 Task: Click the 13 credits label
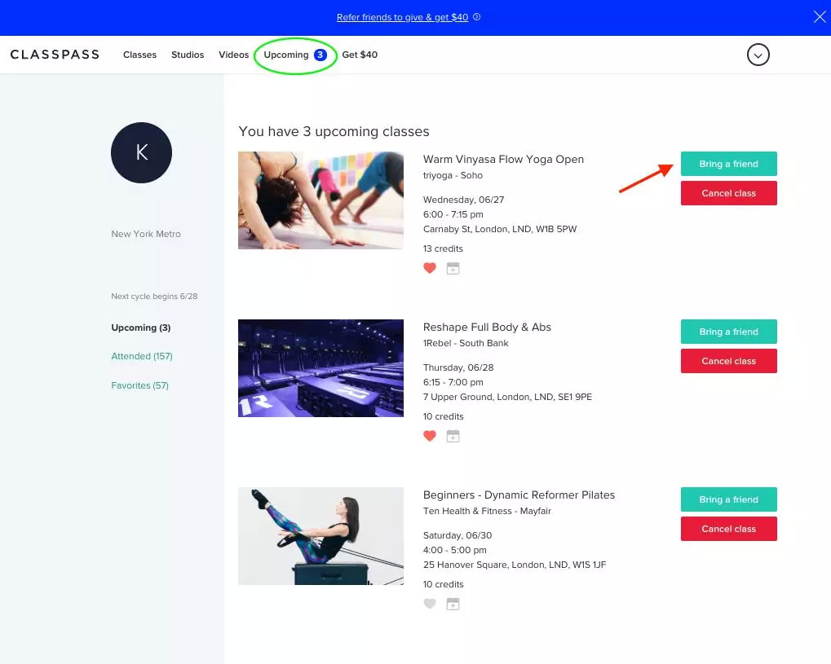443,248
